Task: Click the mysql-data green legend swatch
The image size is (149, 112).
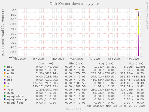Action: [x=5, y=96]
